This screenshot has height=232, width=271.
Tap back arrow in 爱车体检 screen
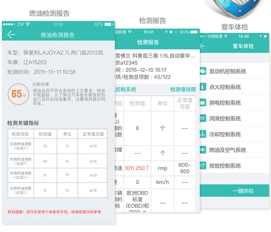click(202, 46)
